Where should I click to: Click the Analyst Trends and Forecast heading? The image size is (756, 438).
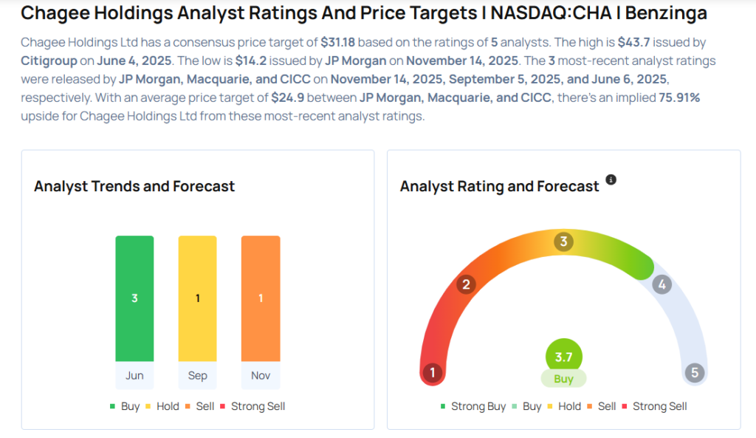pyautogui.click(x=134, y=186)
